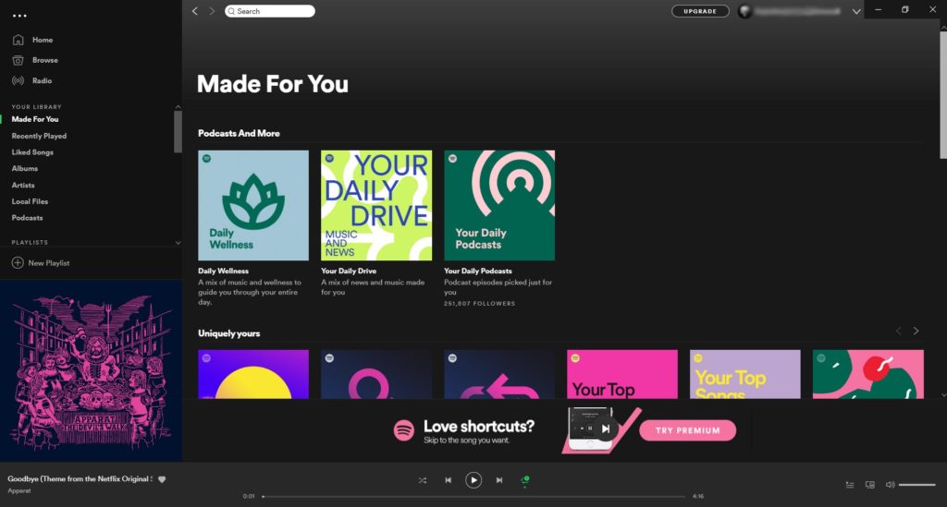Open the play queue icon
Viewport: 947px width, 507px height.
click(x=850, y=485)
